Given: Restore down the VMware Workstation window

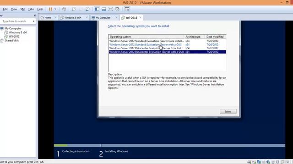Looking at the screenshot, I should (287, 2).
